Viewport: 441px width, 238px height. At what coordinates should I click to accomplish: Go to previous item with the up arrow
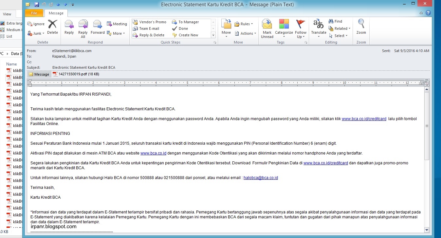click(58, 5)
